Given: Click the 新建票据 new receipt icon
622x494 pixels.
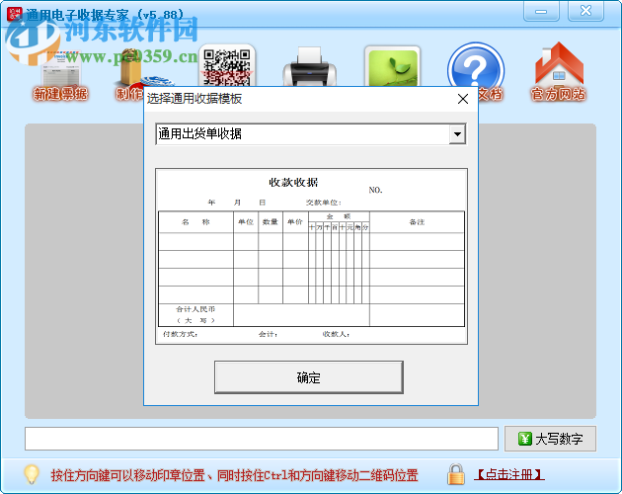Looking at the screenshot, I should pos(60,75).
